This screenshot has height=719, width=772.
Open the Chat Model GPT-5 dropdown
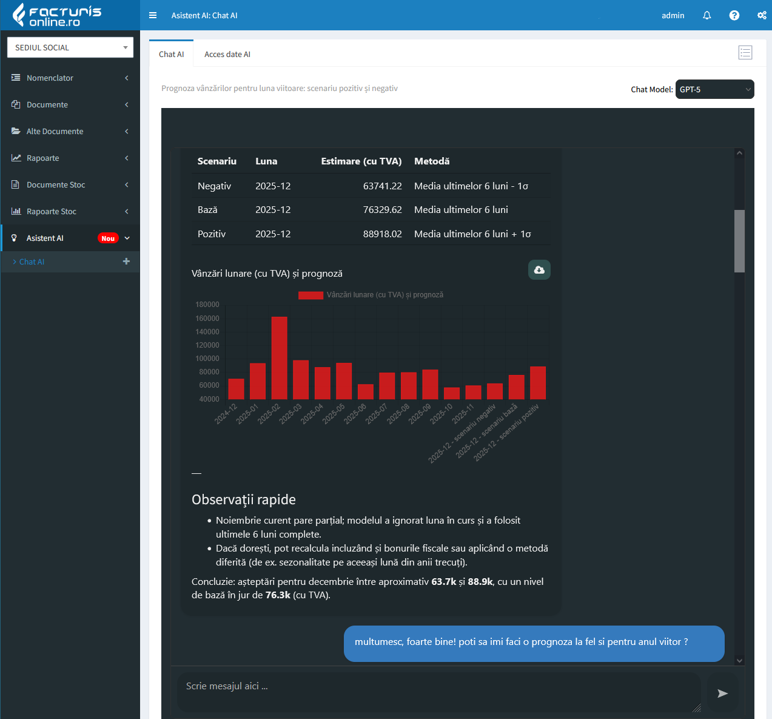[714, 89]
